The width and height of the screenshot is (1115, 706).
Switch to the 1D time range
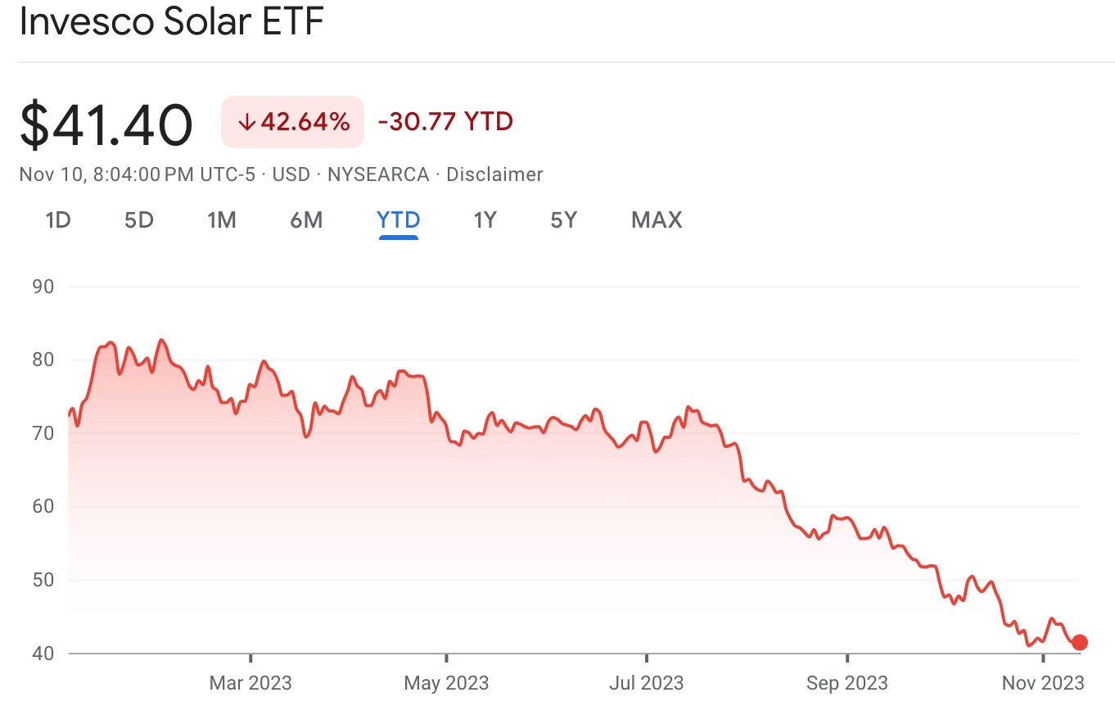(x=57, y=219)
